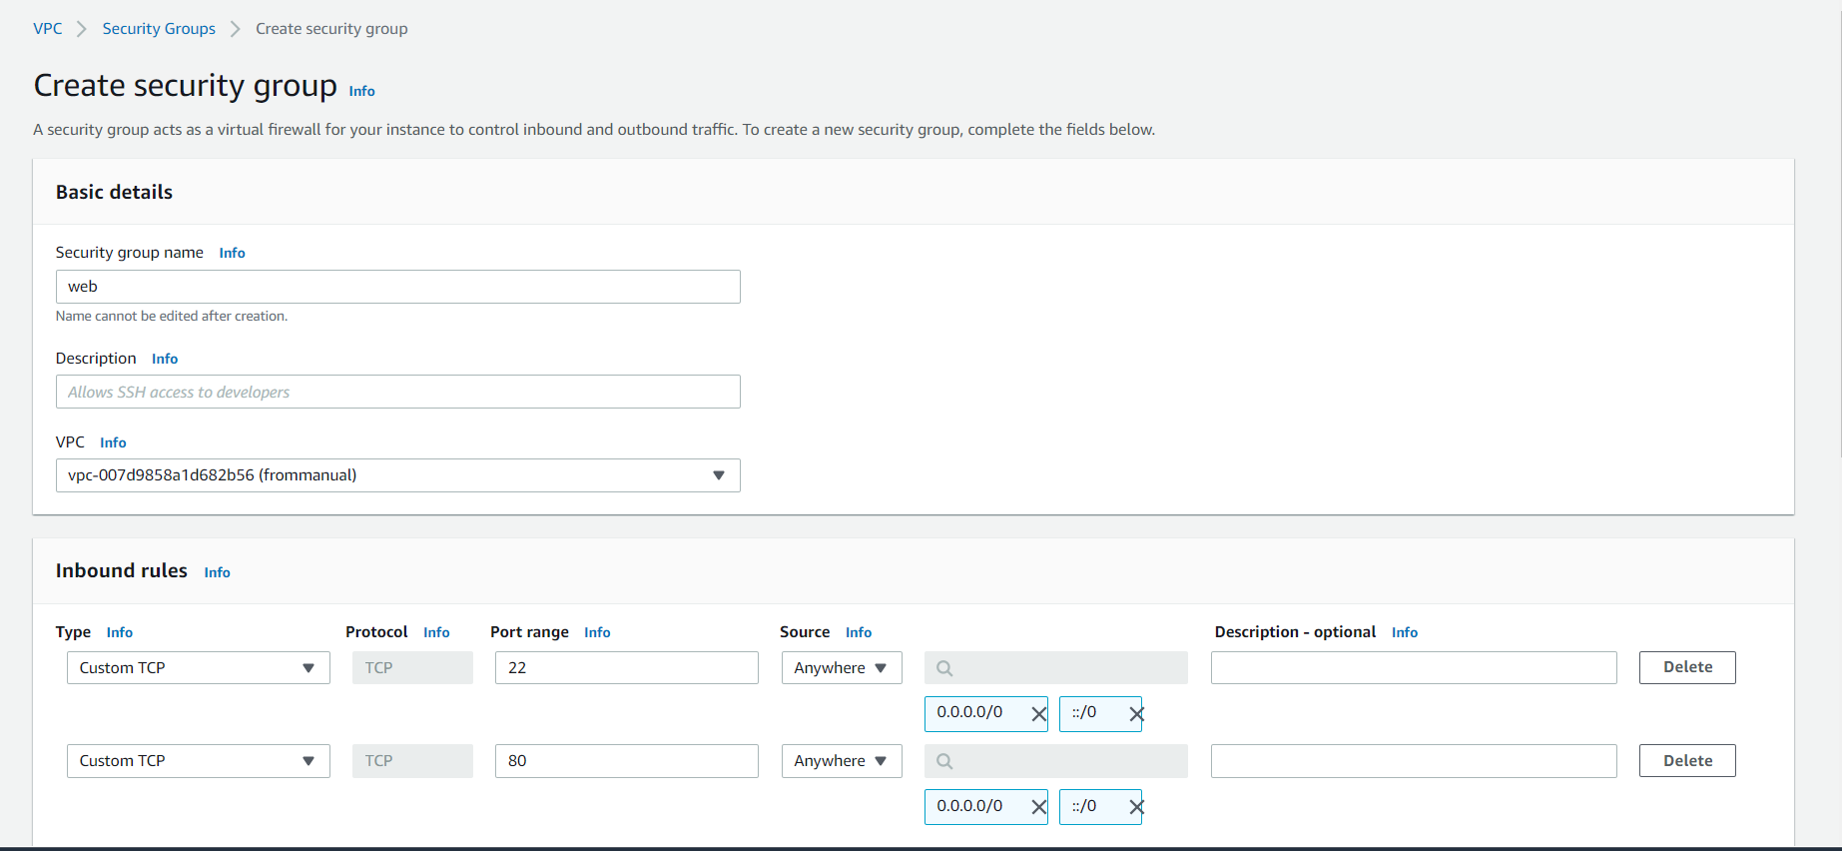Remove 0.0.0.0/0 from the port 22 rule
Image resolution: width=1842 pixels, height=851 pixels.
[1038, 714]
